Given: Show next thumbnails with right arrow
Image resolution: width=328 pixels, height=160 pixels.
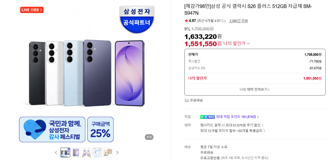Looking at the screenshot, I should pos(117,153).
